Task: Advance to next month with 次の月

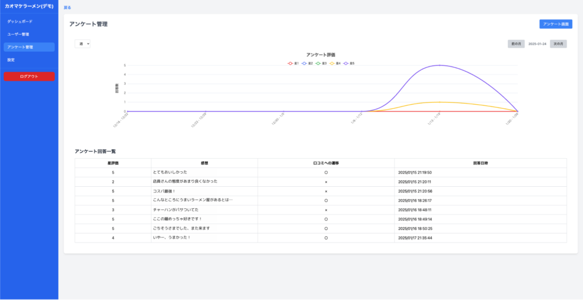Action: (558, 44)
